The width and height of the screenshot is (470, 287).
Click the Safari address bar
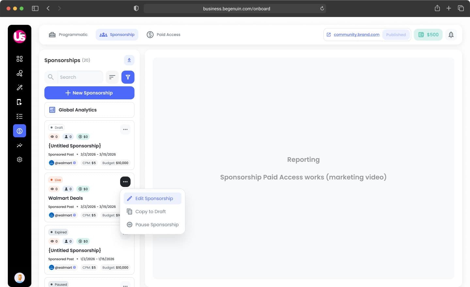[235, 8]
